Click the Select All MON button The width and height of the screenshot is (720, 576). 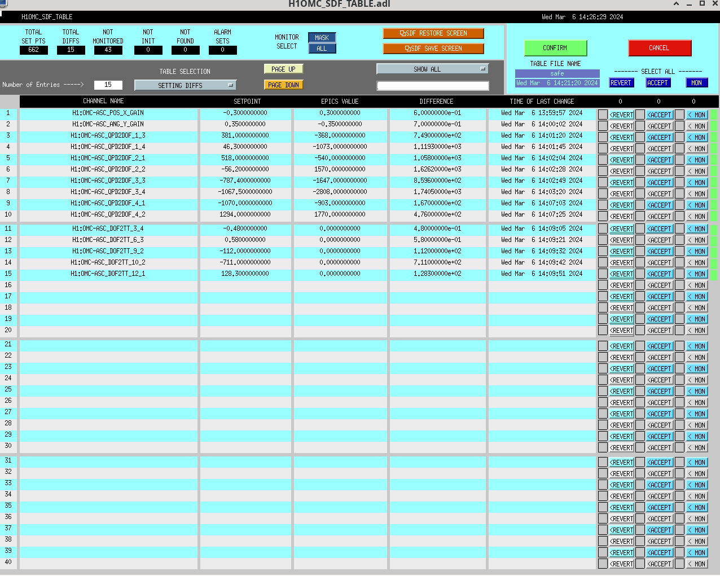tap(696, 83)
